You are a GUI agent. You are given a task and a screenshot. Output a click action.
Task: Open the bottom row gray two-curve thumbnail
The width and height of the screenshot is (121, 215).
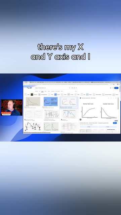51,127
